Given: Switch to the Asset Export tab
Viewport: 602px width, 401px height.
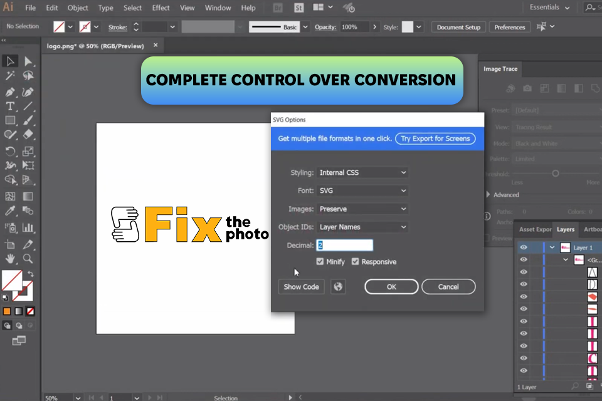Looking at the screenshot, I should tap(535, 229).
